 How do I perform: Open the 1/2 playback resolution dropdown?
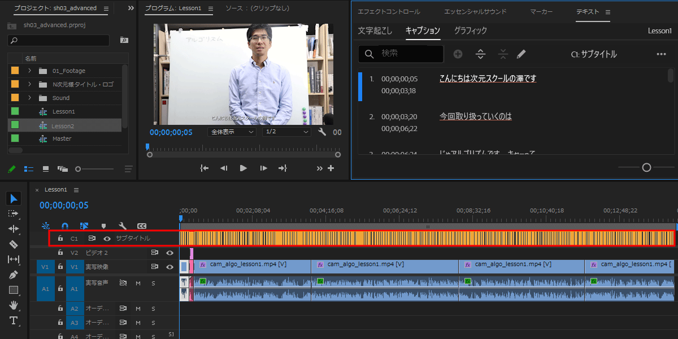286,132
